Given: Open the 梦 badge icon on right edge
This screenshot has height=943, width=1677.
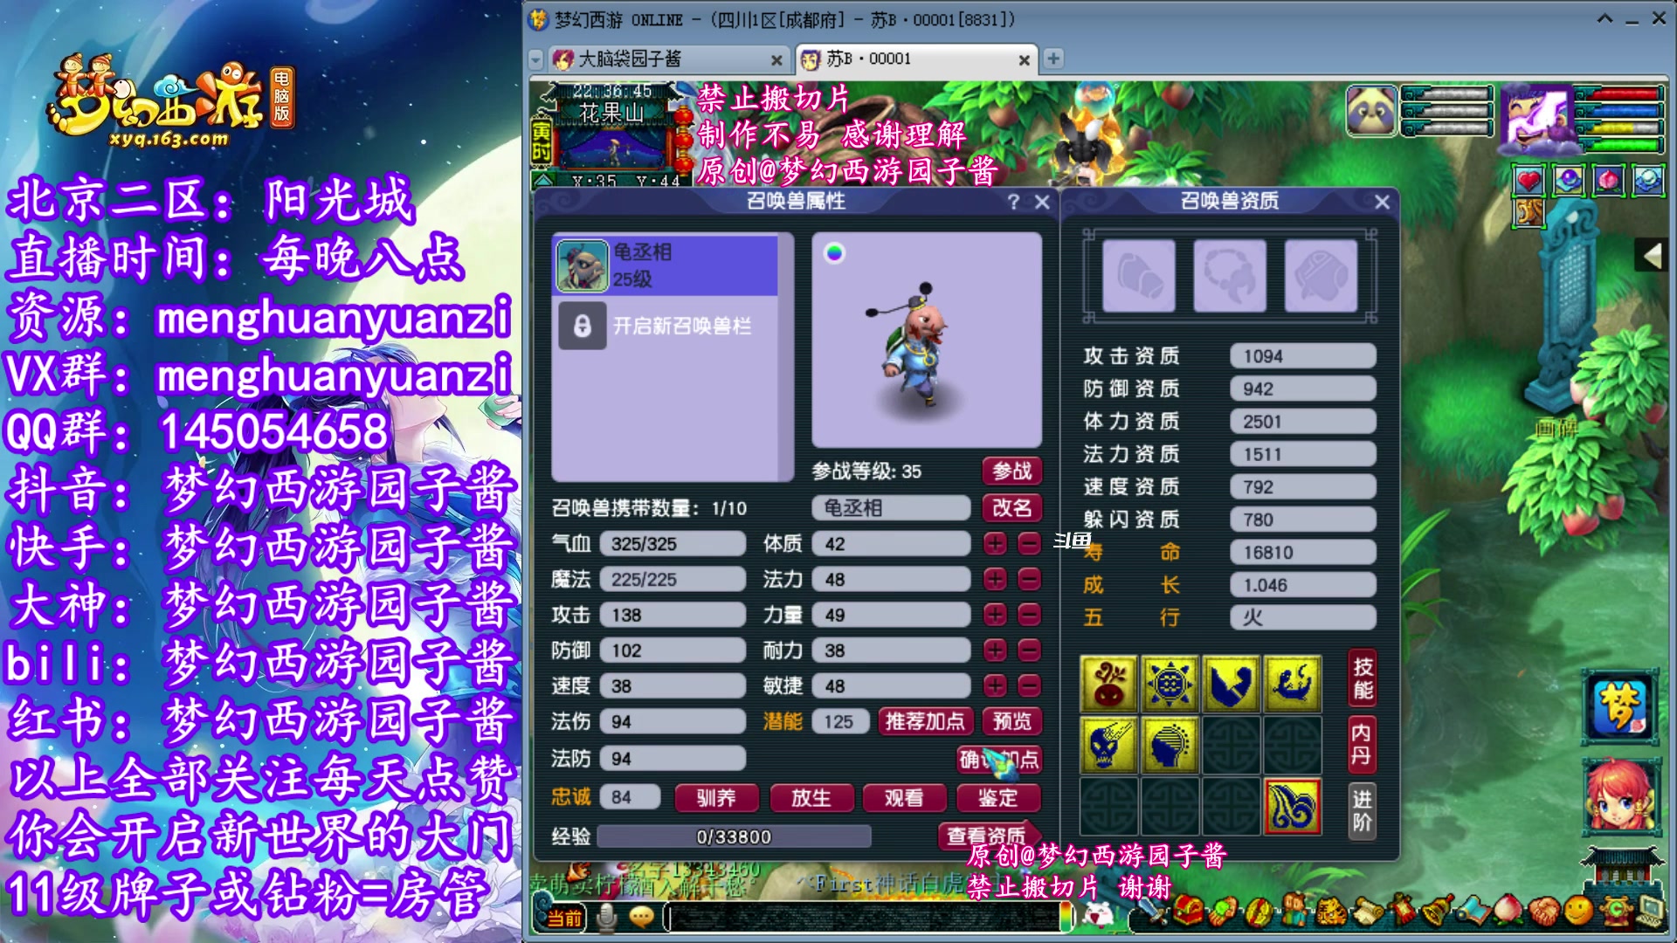Looking at the screenshot, I should tap(1621, 707).
